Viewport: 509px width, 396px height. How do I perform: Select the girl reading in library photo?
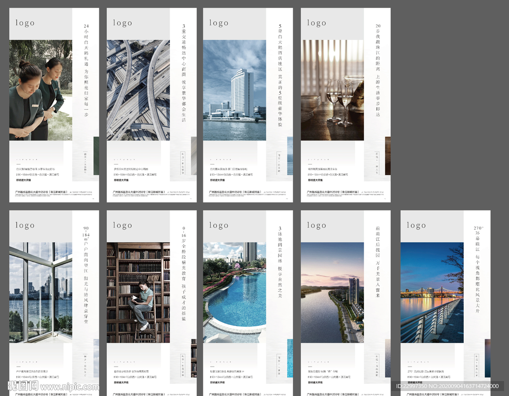pos(138,292)
